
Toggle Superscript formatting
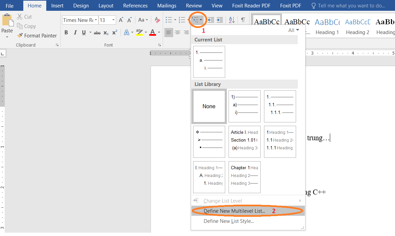point(115,32)
